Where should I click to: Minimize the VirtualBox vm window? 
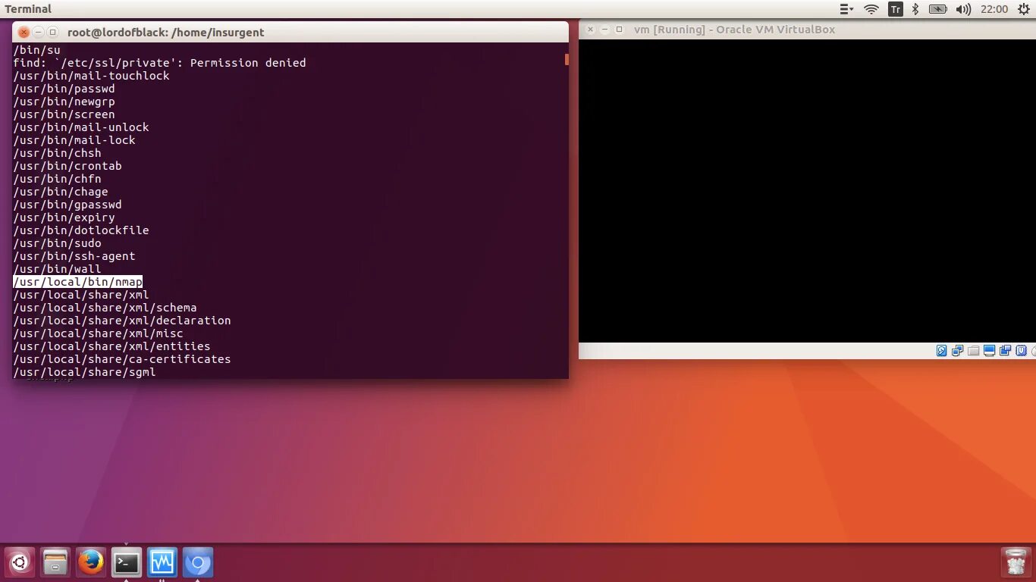[x=604, y=30]
